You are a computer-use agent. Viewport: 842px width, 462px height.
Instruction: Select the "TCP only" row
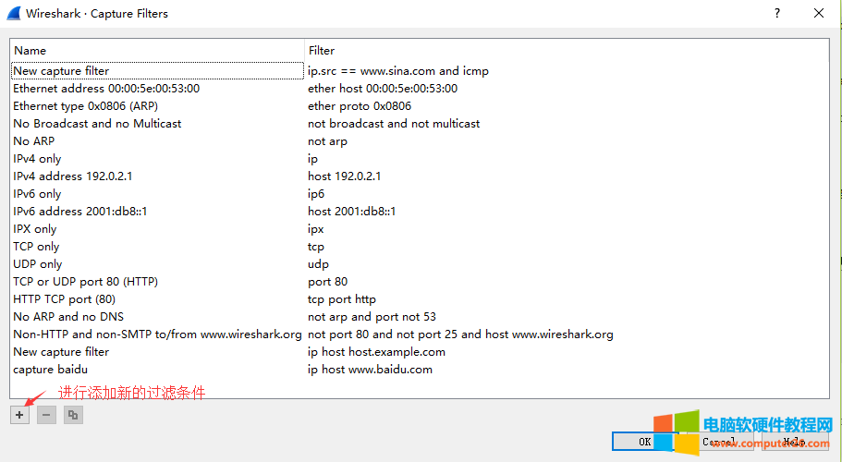coord(36,247)
